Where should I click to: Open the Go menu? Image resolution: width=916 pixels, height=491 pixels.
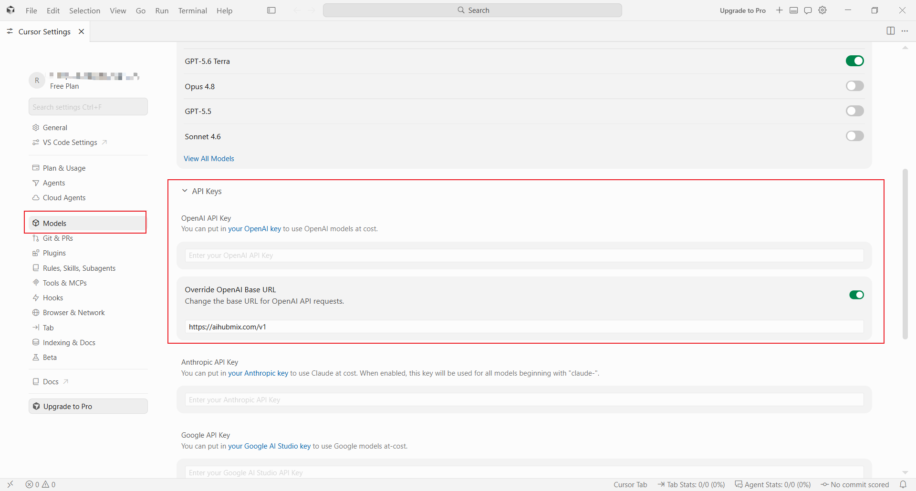[141, 10]
